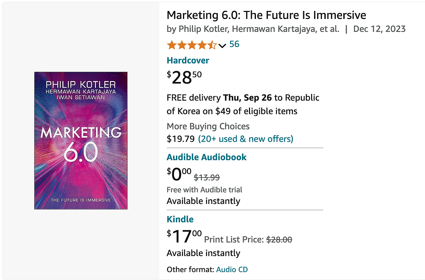Select the Audible Audiobook format
This screenshot has height=280, width=425.
coord(207,157)
